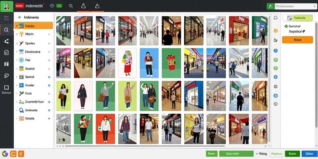Screen dimensions: 318x159
Task: Select the woman on pink background thumbnail
Action: (x=83, y=96)
